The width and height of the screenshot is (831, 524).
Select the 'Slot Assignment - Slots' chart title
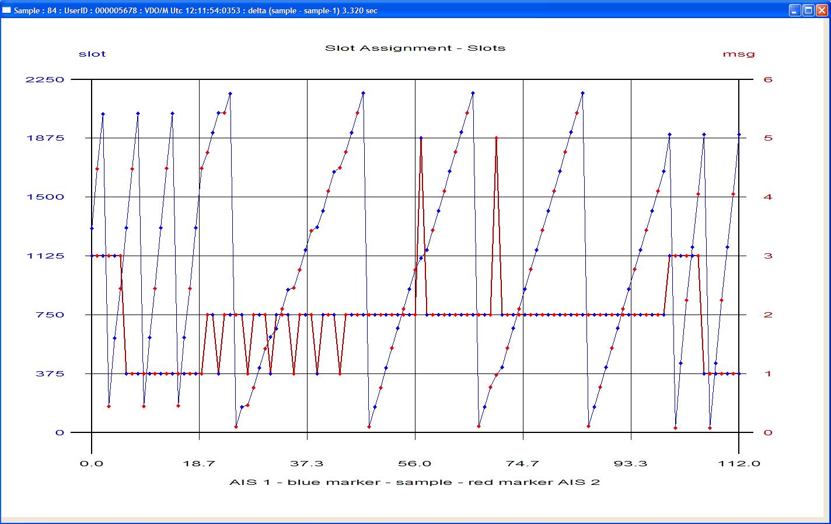(x=415, y=48)
